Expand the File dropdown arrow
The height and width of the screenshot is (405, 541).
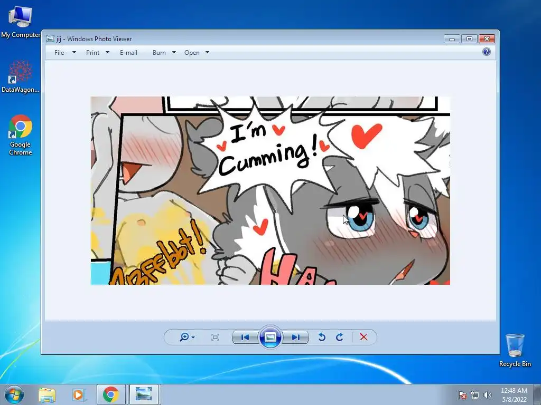point(74,52)
